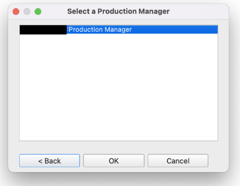The width and height of the screenshot is (240, 186).
Task: Click the blue highlighted row in the list
Action: point(119,29)
